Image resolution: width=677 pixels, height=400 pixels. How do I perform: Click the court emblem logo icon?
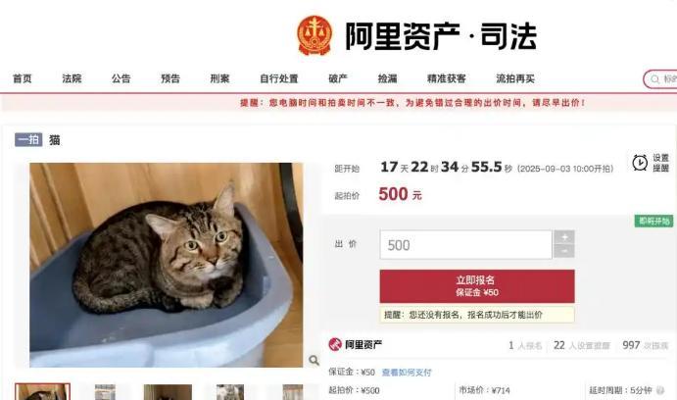[x=314, y=35]
